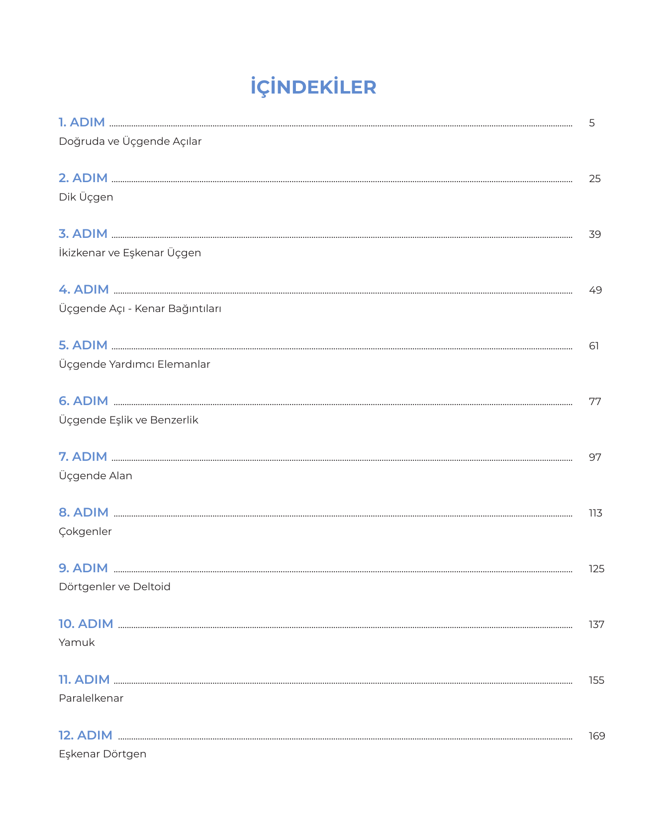The width and height of the screenshot is (661, 838).
Task: Open the 5. ADIM heading
Action: (x=83, y=345)
